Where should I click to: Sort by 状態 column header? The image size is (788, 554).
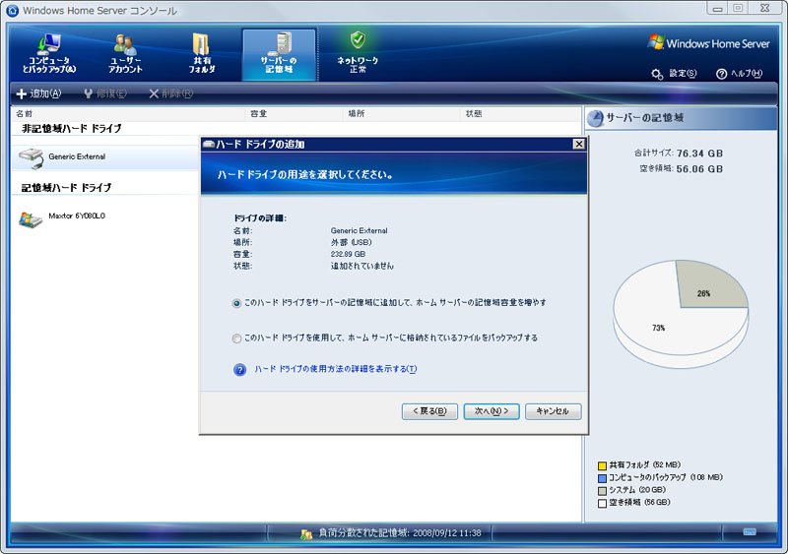(x=474, y=114)
